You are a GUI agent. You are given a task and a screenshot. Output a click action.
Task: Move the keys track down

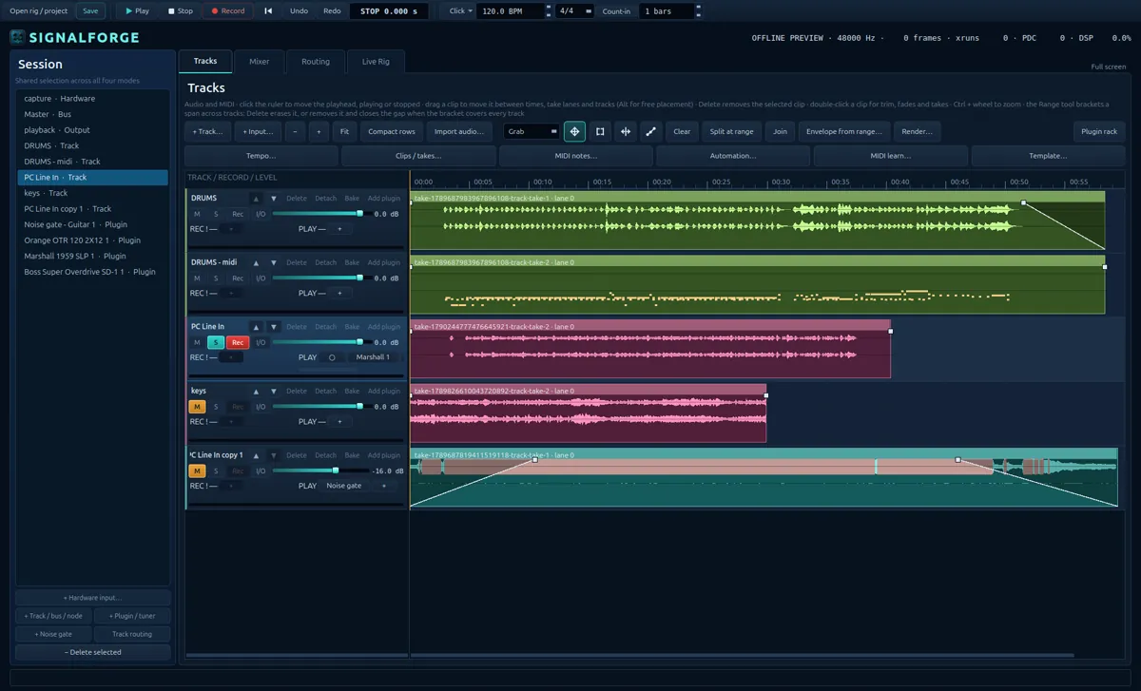click(x=274, y=391)
